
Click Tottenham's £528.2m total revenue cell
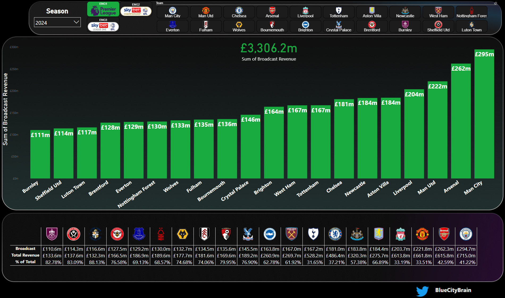313,256
